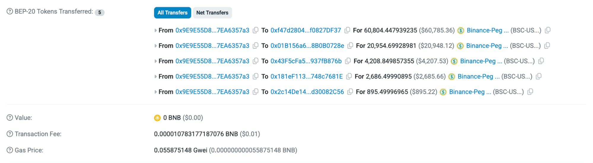Image resolution: width=593 pixels, height=163 pixels.
Task: Copy token address in 60,804.447939235 row
Action: [548, 30]
